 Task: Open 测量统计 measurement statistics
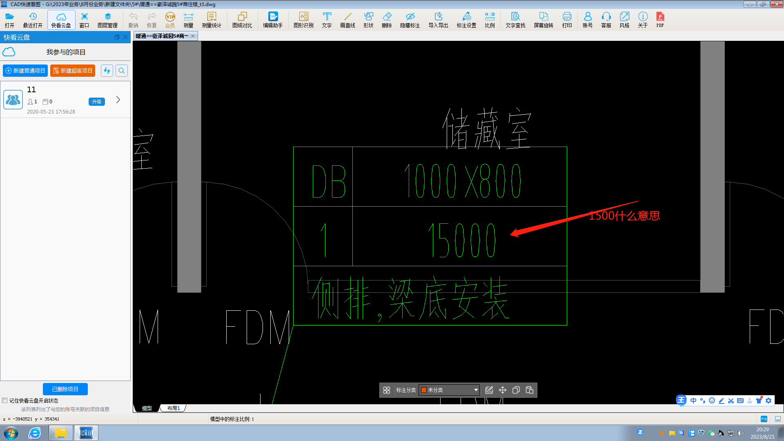pyautogui.click(x=212, y=20)
